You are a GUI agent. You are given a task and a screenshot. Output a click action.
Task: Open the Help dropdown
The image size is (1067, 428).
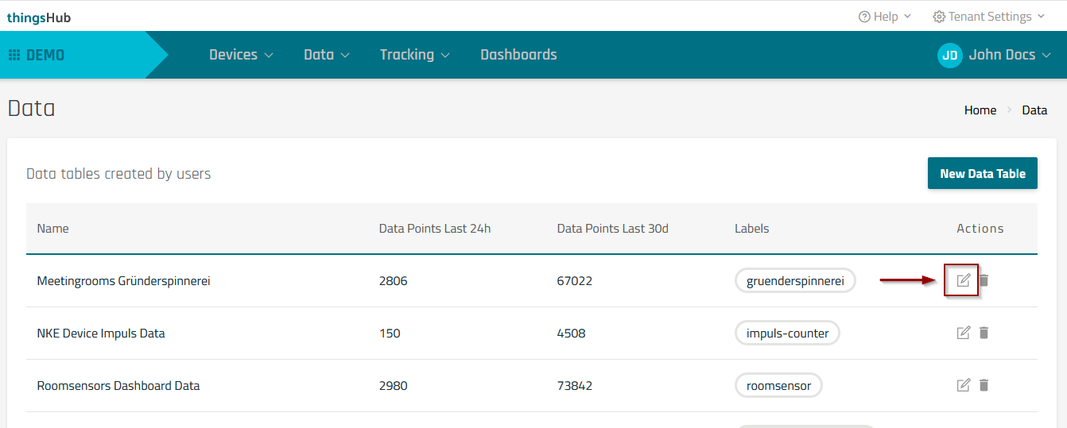(x=884, y=17)
